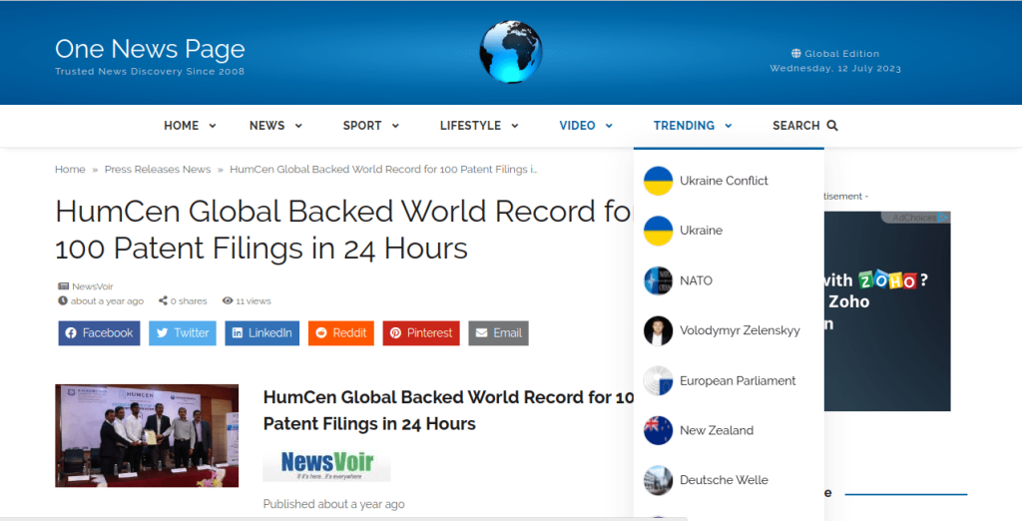This screenshot has width=1022, height=521.
Task: Click New Zealand flag icon
Action: coord(659,430)
